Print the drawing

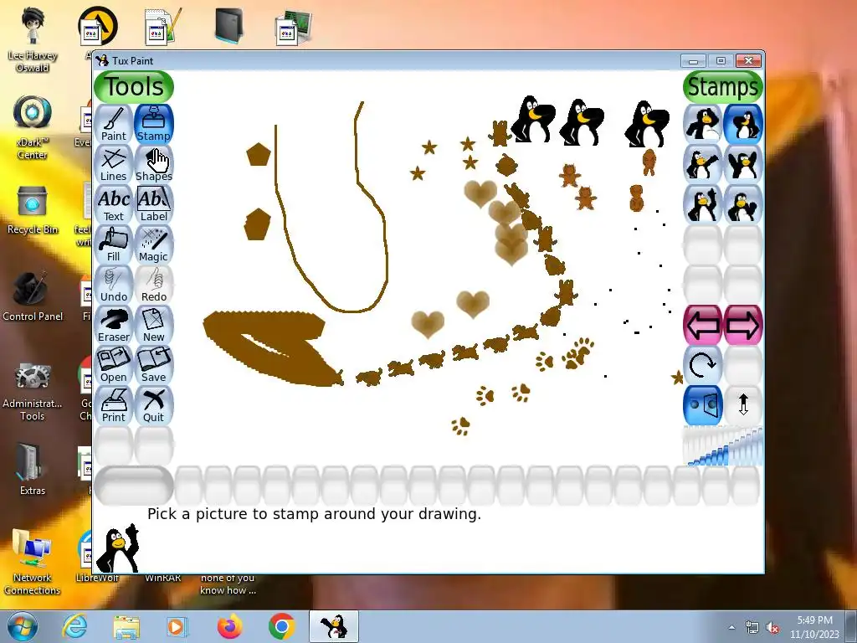[x=114, y=406]
